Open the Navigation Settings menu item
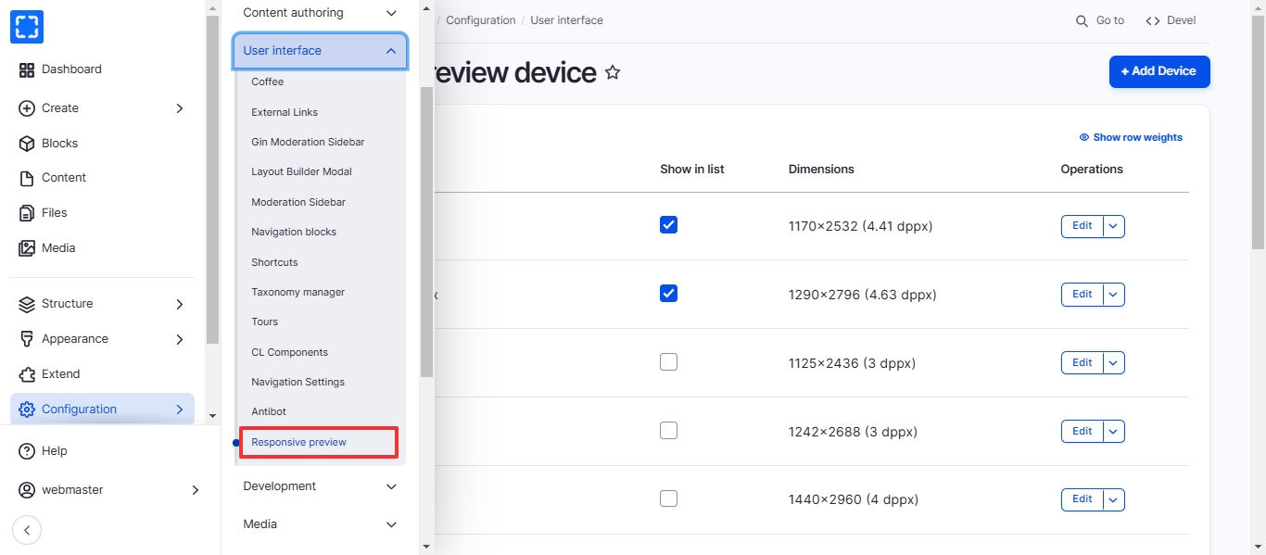The image size is (1266, 555). [x=298, y=382]
